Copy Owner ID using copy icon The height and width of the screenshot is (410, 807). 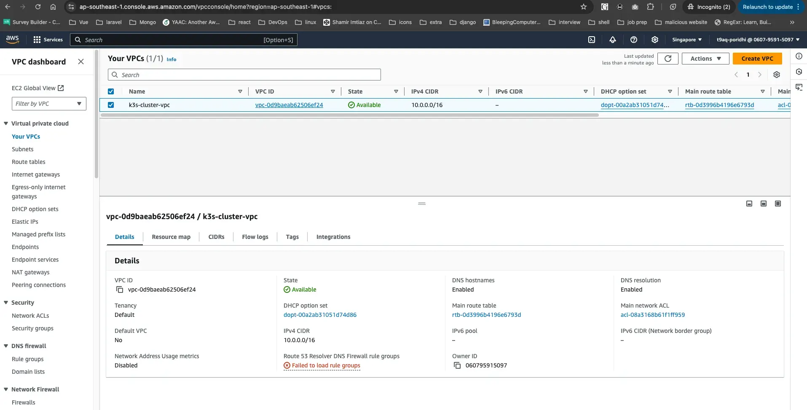[x=457, y=365]
